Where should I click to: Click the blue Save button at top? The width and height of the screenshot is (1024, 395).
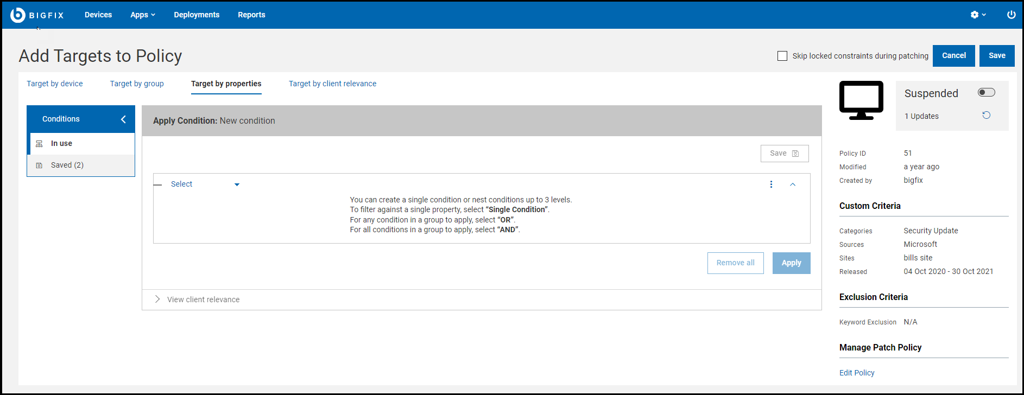tap(996, 56)
